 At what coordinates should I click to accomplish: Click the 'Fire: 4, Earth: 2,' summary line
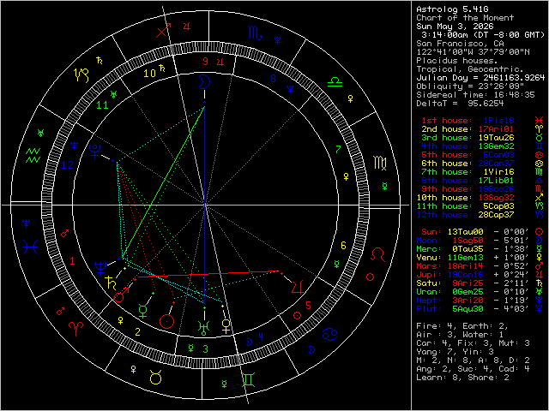coord(462,326)
